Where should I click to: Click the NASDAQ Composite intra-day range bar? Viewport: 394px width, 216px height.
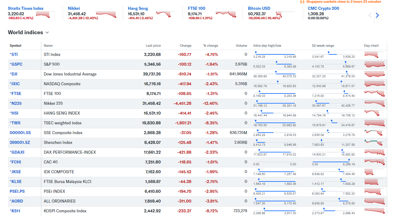pyautogui.click(x=274, y=83)
